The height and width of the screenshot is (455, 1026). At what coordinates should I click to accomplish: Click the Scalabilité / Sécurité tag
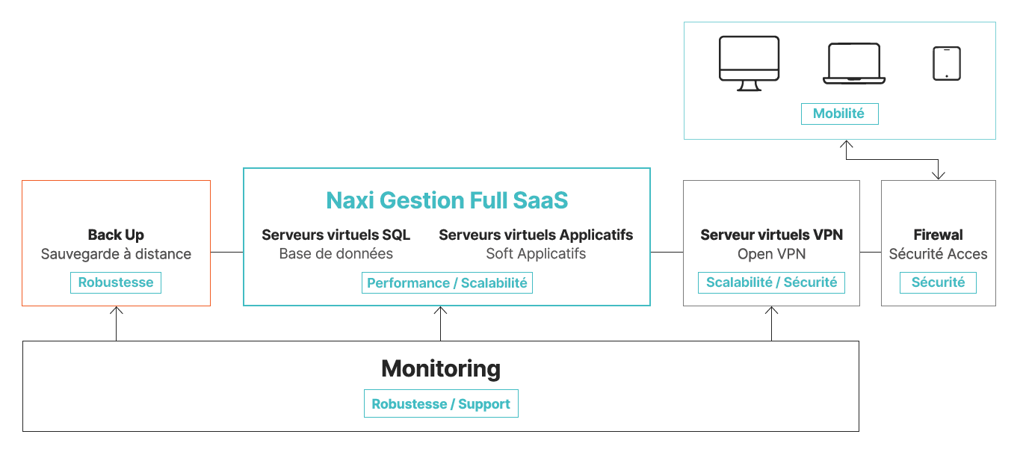pos(771,282)
